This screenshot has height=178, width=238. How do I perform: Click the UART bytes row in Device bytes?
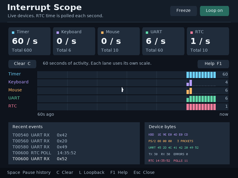tap(173, 147)
